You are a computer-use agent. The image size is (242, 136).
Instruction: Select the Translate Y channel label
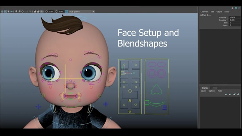(223, 20)
